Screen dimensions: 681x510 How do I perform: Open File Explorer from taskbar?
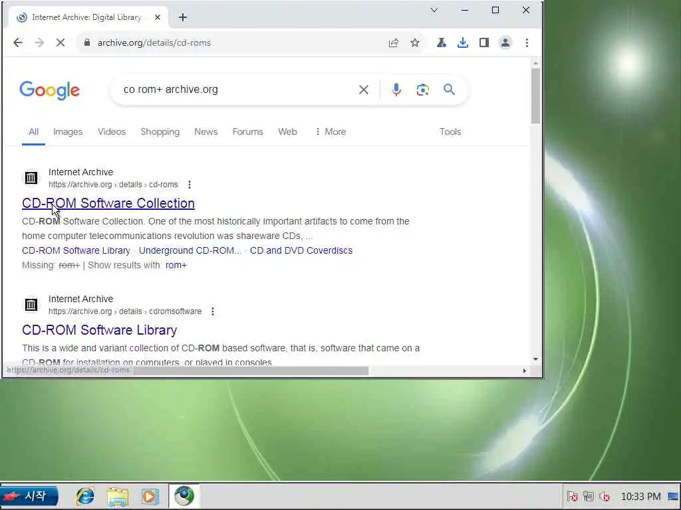coord(118,497)
